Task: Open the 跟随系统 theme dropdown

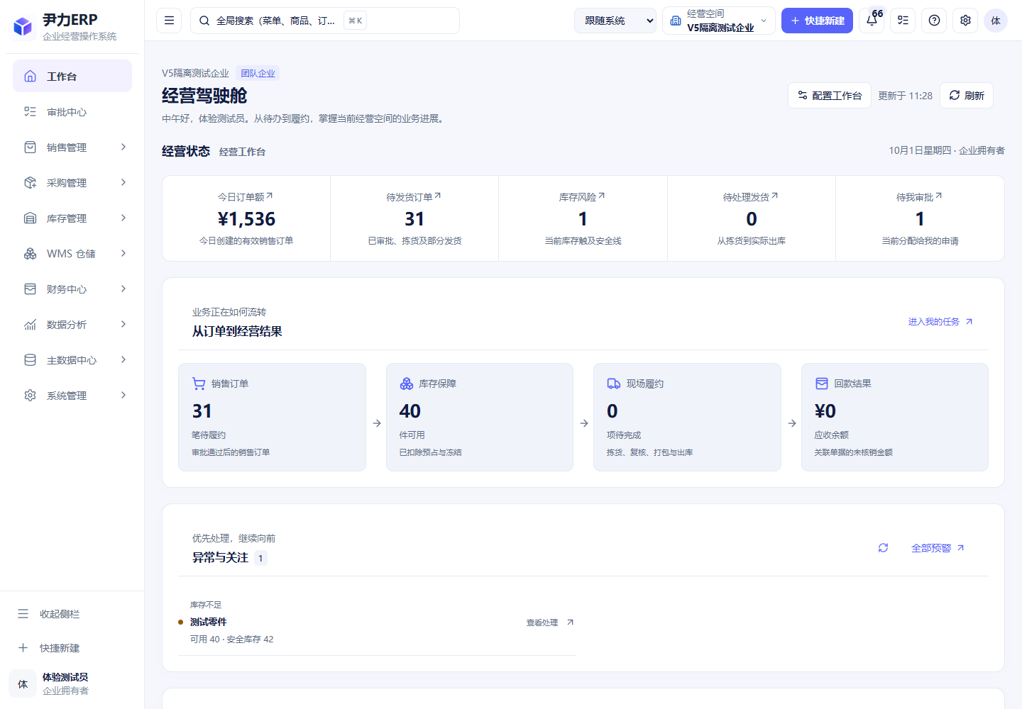Action: pos(615,21)
